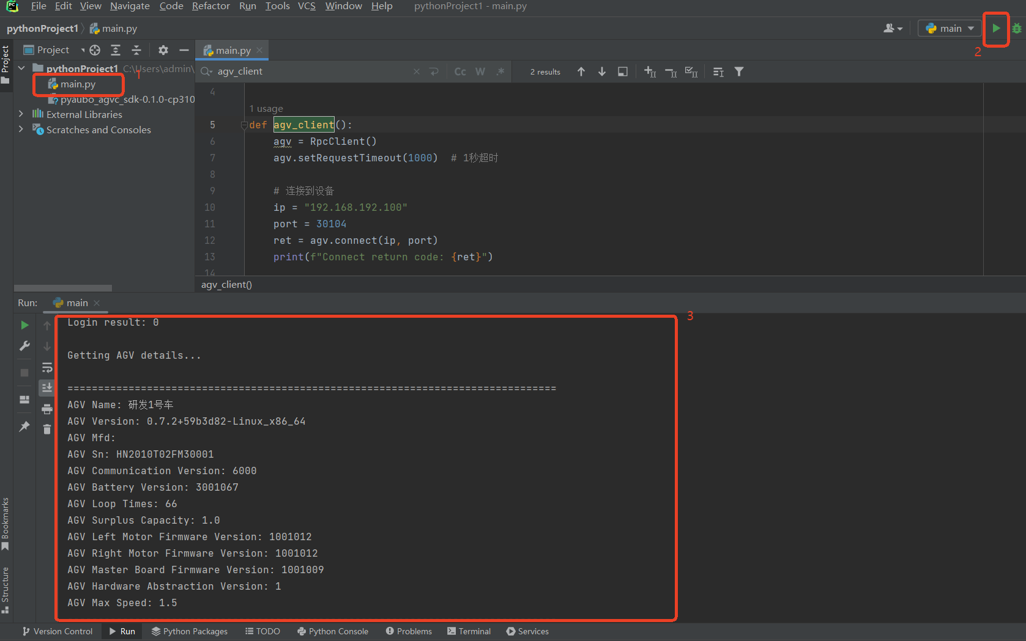Open Python Packages tool window
This screenshot has height=641, width=1026.
190,631
